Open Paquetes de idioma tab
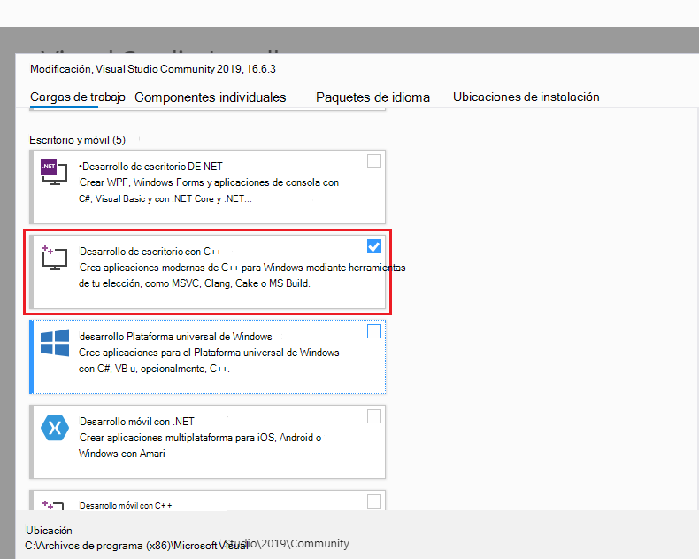 pyautogui.click(x=373, y=97)
